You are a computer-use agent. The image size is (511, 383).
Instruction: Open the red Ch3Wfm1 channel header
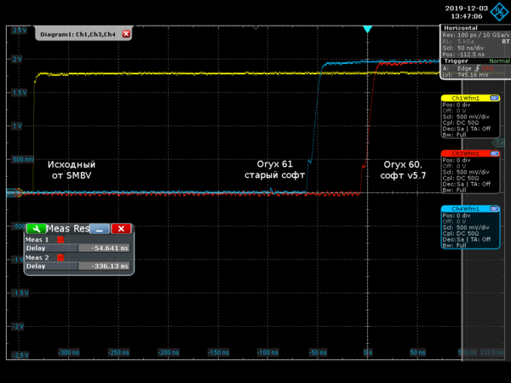click(x=466, y=153)
